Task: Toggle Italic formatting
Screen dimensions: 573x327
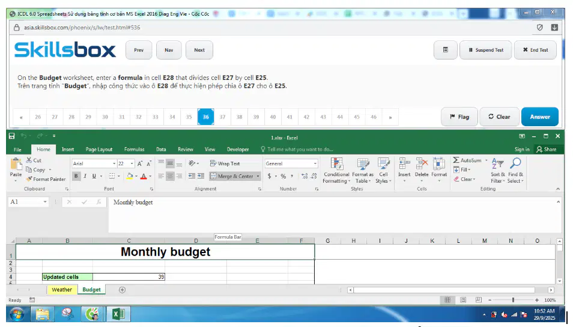Action: (85, 176)
